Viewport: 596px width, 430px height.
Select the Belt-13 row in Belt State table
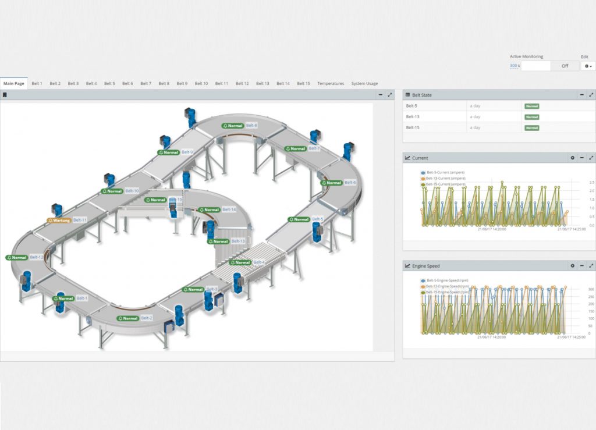point(434,117)
